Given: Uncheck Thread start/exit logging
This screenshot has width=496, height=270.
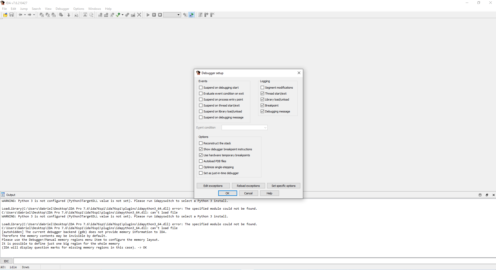Looking at the screenshot, I should pyautogui.click(x=262, y=94).
